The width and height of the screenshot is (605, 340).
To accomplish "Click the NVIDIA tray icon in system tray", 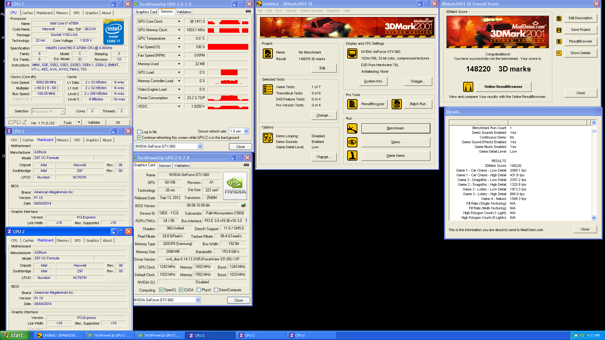I will [x=582, y=335].
